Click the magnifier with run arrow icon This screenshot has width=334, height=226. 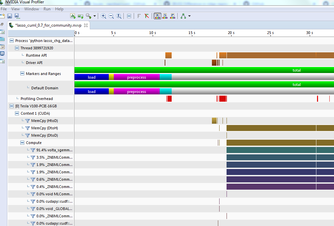(x=88, y=16)
